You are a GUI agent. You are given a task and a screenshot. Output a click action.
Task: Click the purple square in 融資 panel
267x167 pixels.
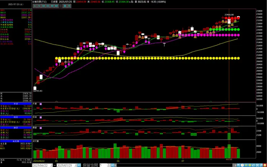(x=41, y=128)
